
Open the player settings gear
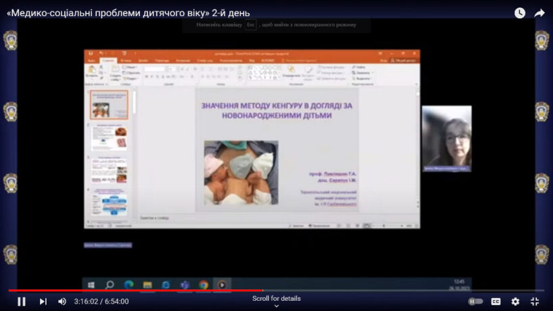pyautogui.click(x=515, y=302)
